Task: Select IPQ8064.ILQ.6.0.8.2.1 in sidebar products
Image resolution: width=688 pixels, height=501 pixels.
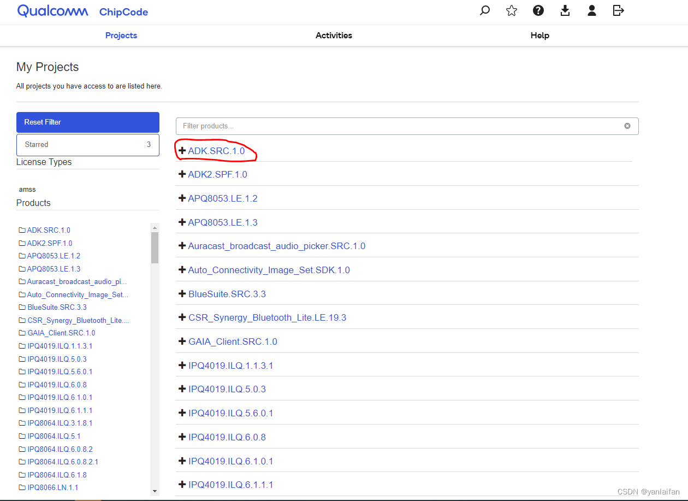Action: (x=63, y=462)
